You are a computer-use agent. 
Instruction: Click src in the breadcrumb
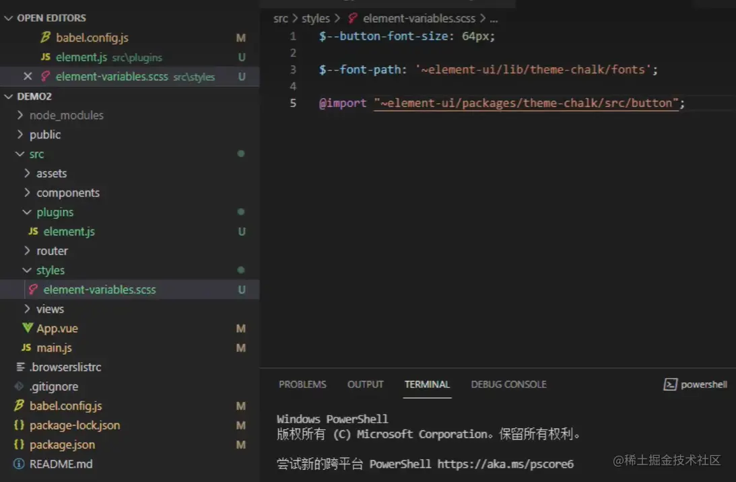(x=281, y=18)
